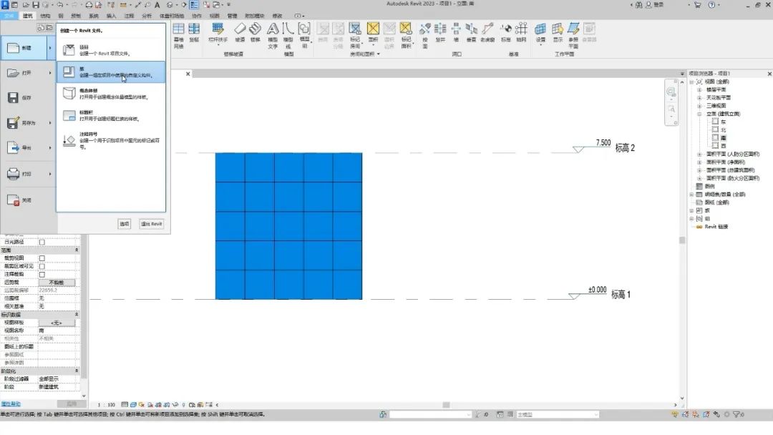Click the Far Clipping 不剪裁 button
Screen dimensions: 773x435
click(x=57, y=283)
